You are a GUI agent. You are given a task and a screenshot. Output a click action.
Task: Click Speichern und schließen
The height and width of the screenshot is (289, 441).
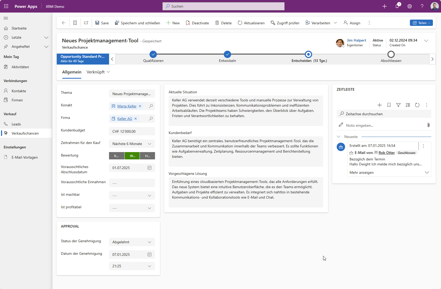pos(138,23)
